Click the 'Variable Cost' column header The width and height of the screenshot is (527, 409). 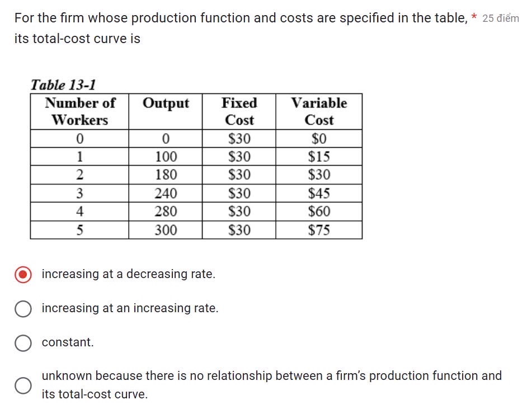click(318, 111)
